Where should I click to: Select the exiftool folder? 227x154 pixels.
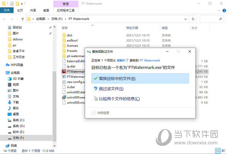(70, 40)
